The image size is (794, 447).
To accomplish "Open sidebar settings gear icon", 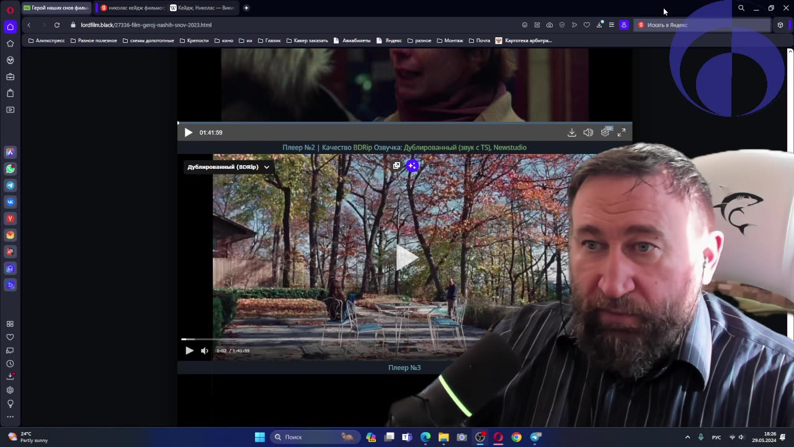I will coord(10,390).
